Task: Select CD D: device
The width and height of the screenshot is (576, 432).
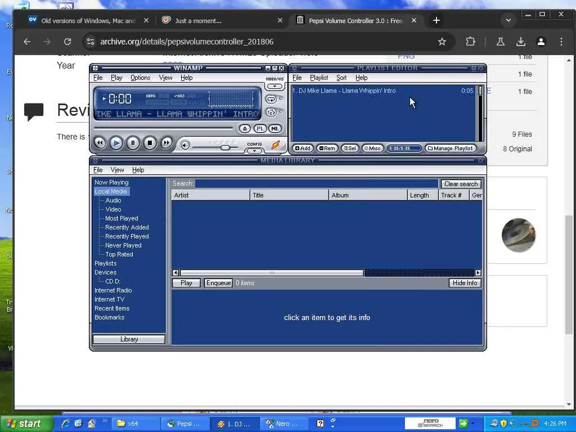Action: [112, 281]
